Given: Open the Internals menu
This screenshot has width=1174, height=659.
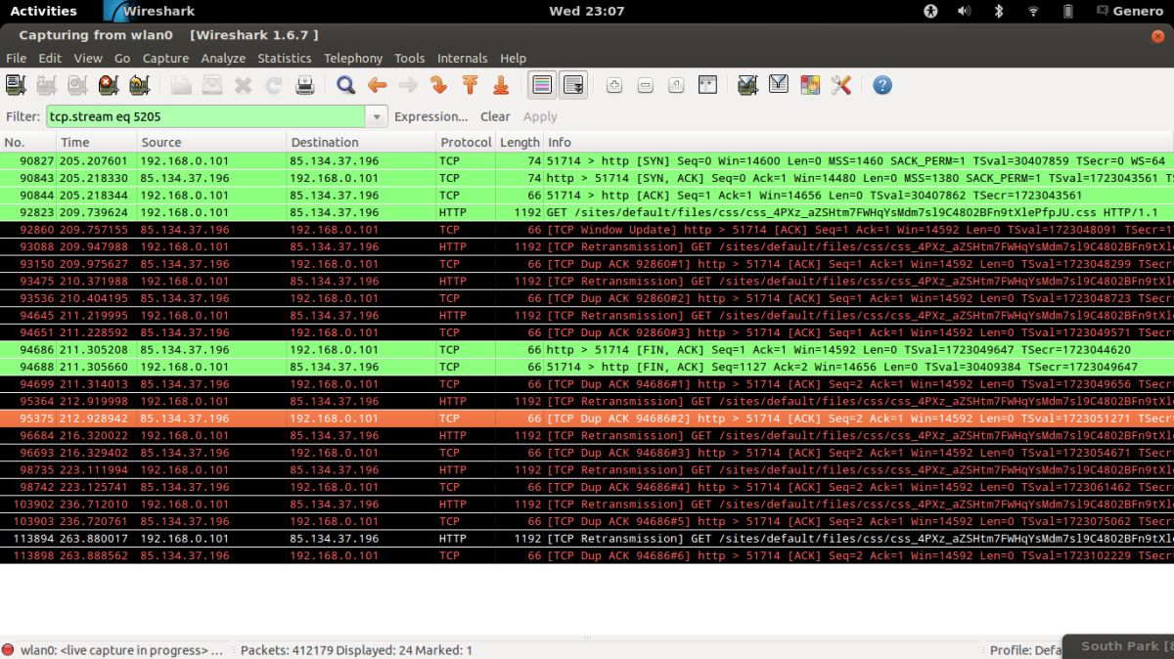Looking at the screenshot, I should click(x=463, y=58).
